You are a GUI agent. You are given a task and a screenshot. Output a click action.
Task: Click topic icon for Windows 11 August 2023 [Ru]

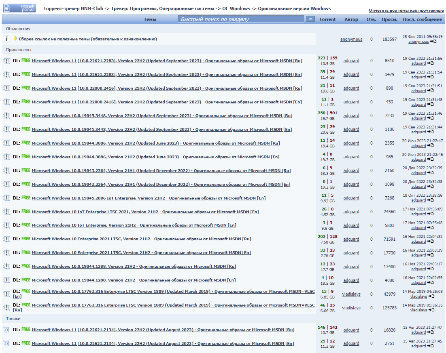pos(6,330)
